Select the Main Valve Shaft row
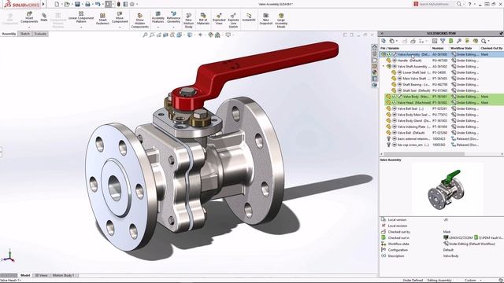This screenshot has width=504, height=283. point(442,79)
